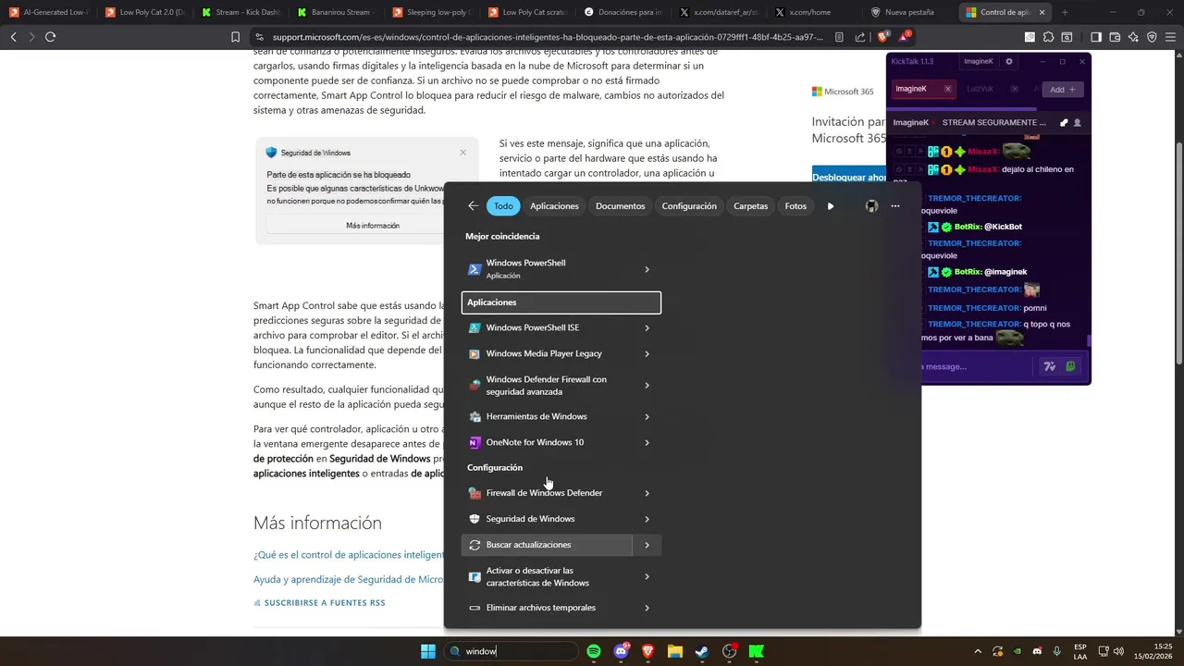Share this page icon in address bar
Screen dimensions: 1184x666
click(x=860, y=37)
